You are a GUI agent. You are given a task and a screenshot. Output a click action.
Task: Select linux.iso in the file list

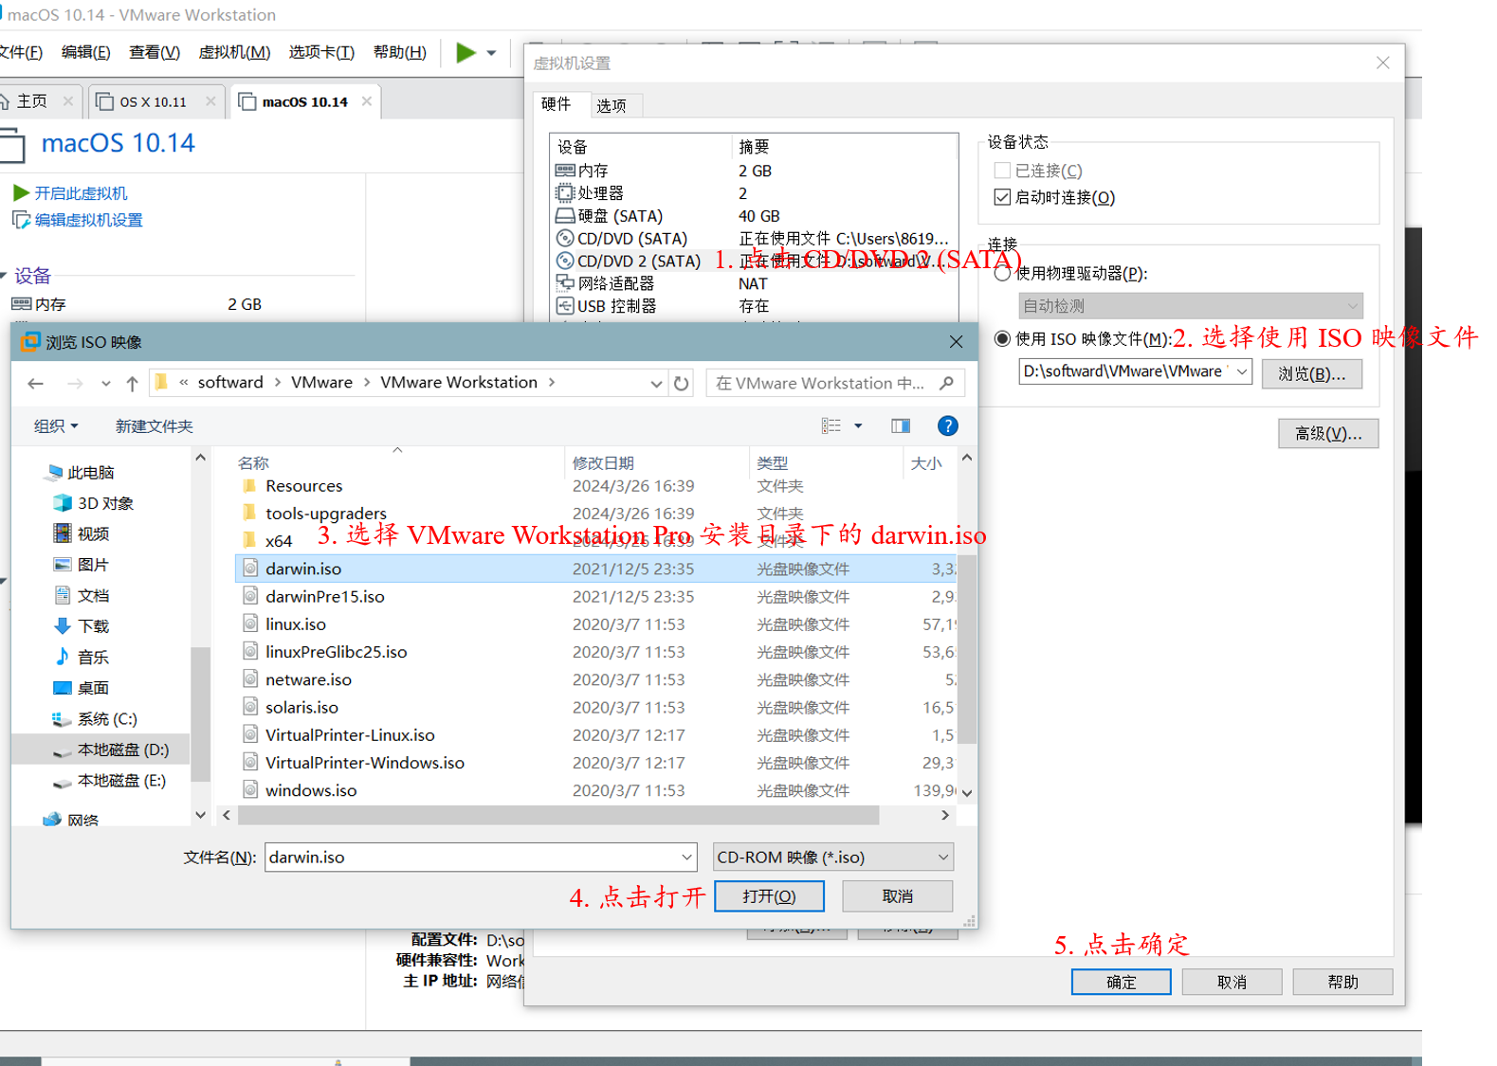[x=595, y=624]
